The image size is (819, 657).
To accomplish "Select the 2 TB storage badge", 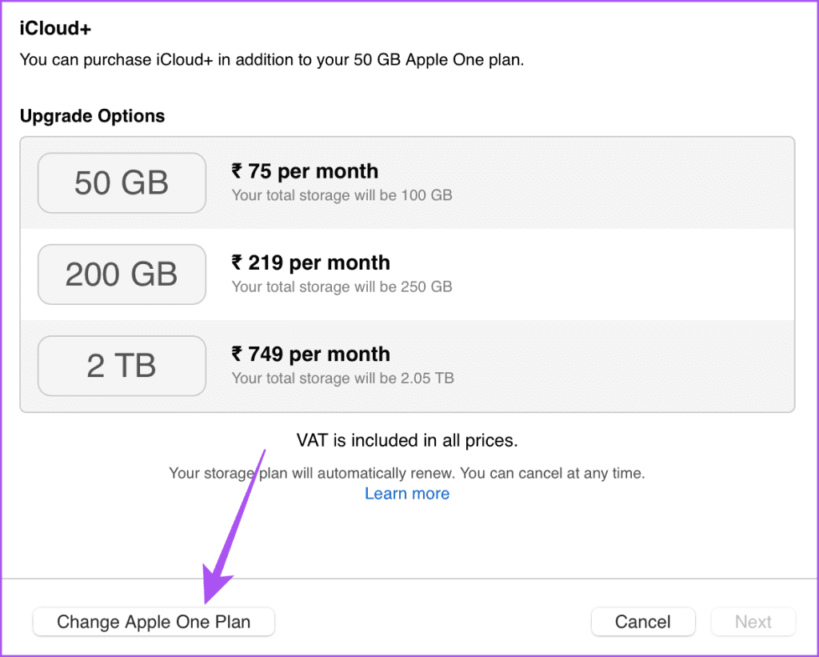I will pyautogui.click(x=122, y=366).
